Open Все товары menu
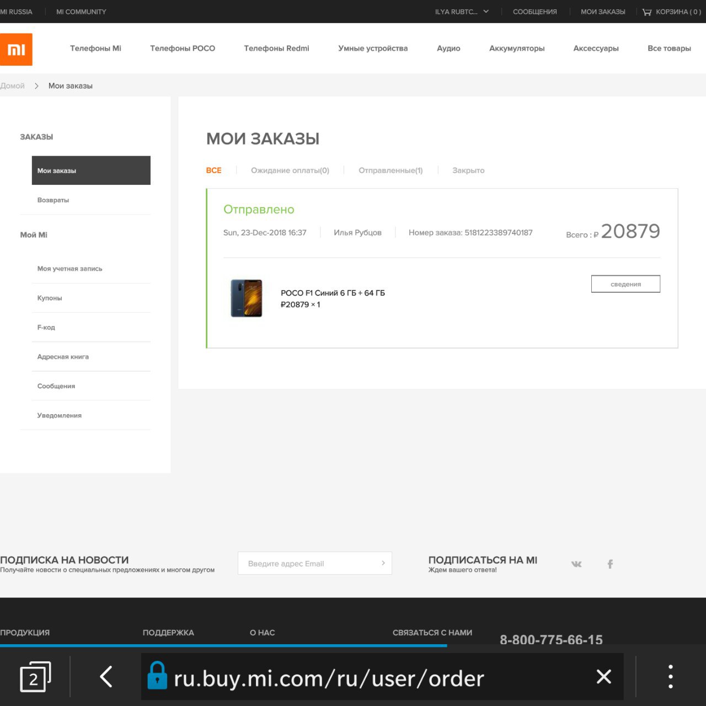 pos(669,49)
